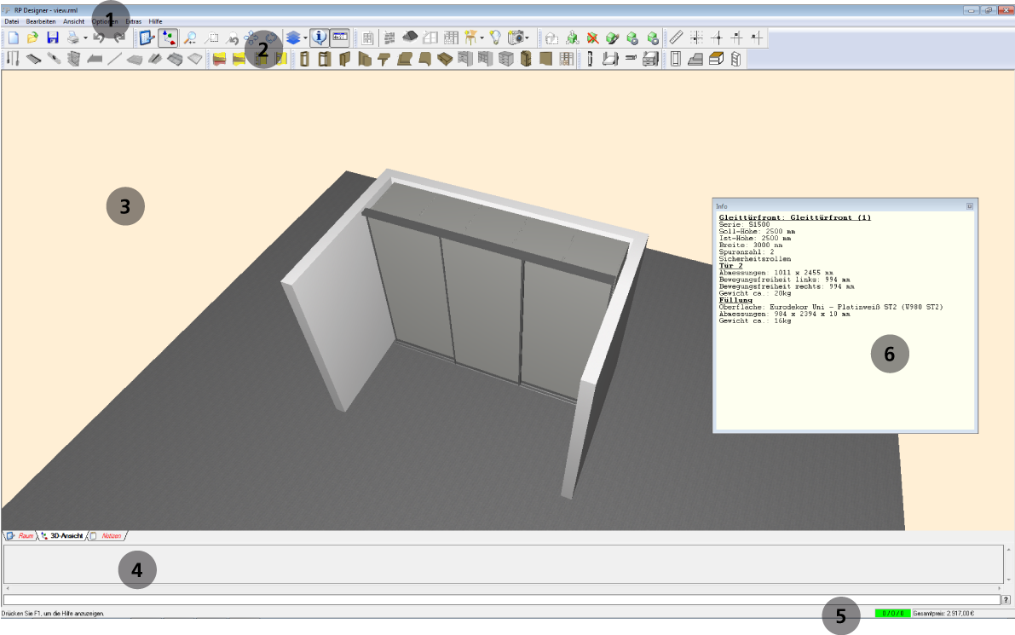
Task: Open the Bearbeiten menu
Action: click(41, 20)
